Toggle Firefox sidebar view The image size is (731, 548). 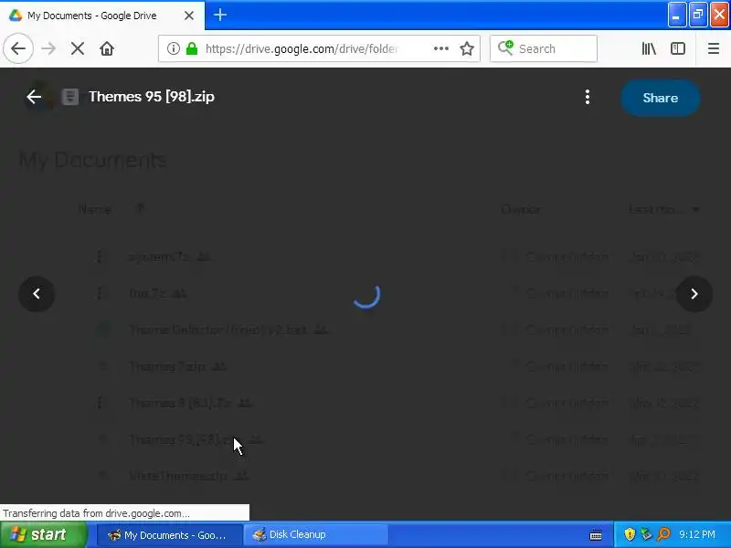(x=678, y=48)
